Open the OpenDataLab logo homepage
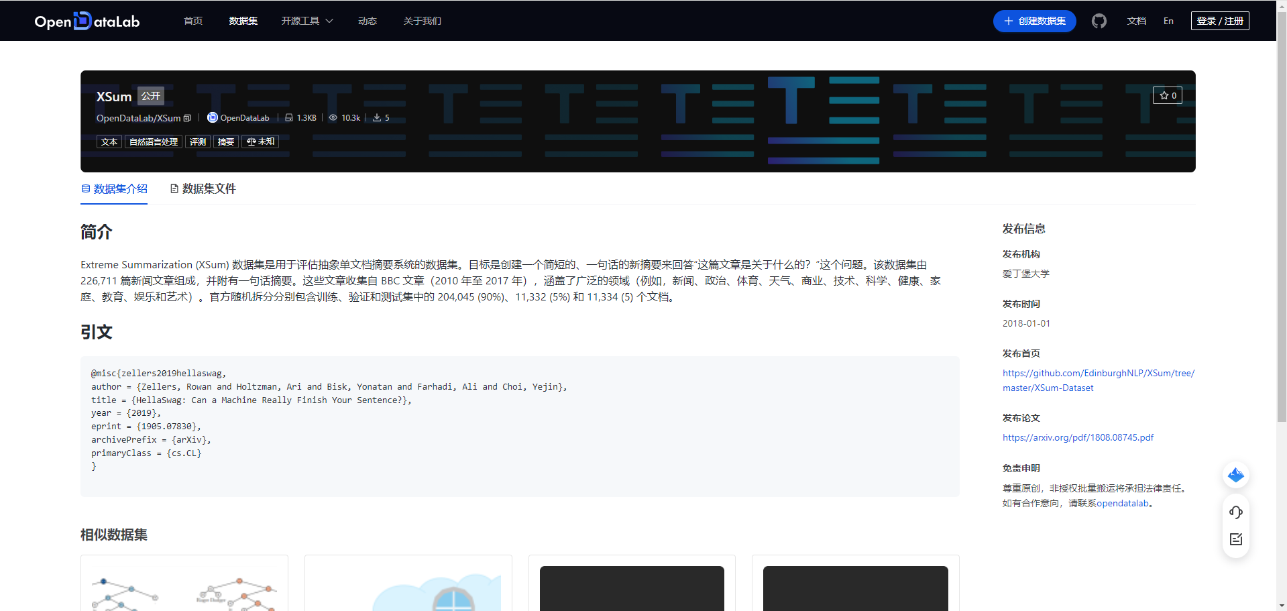The height and width of the screenshot is (611, 1287). [x=87, y=21]
